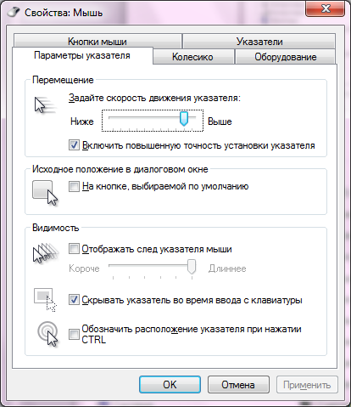Click the pointer trail length slider thumb
Screen dimensions: 351x407
pos(192,267)
